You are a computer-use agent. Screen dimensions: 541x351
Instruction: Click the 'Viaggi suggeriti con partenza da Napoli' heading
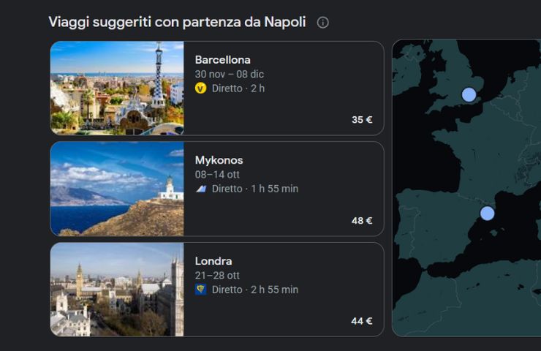(178, 22)
